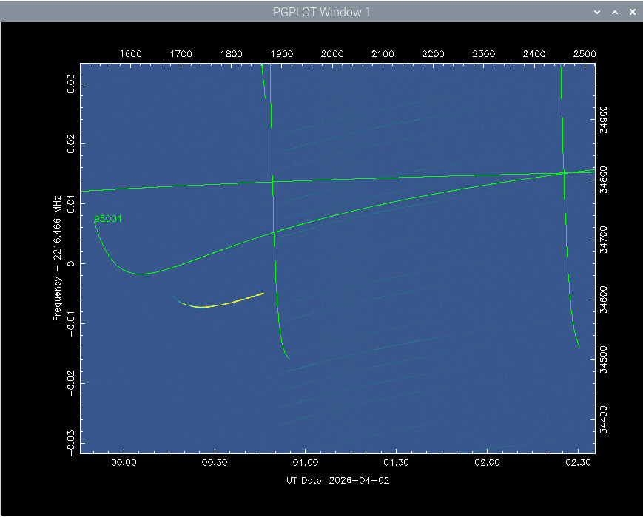Click the 00:00 time tick label
The height and width of the screenshot is (517, 643).
(123, 463)
